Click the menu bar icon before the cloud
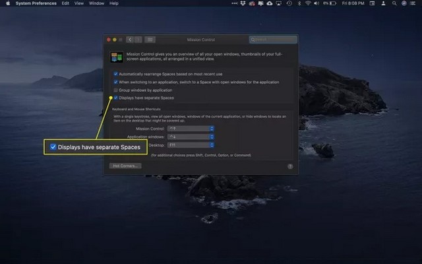Viewport: 422px width, 264px height. tap(260, 3)
